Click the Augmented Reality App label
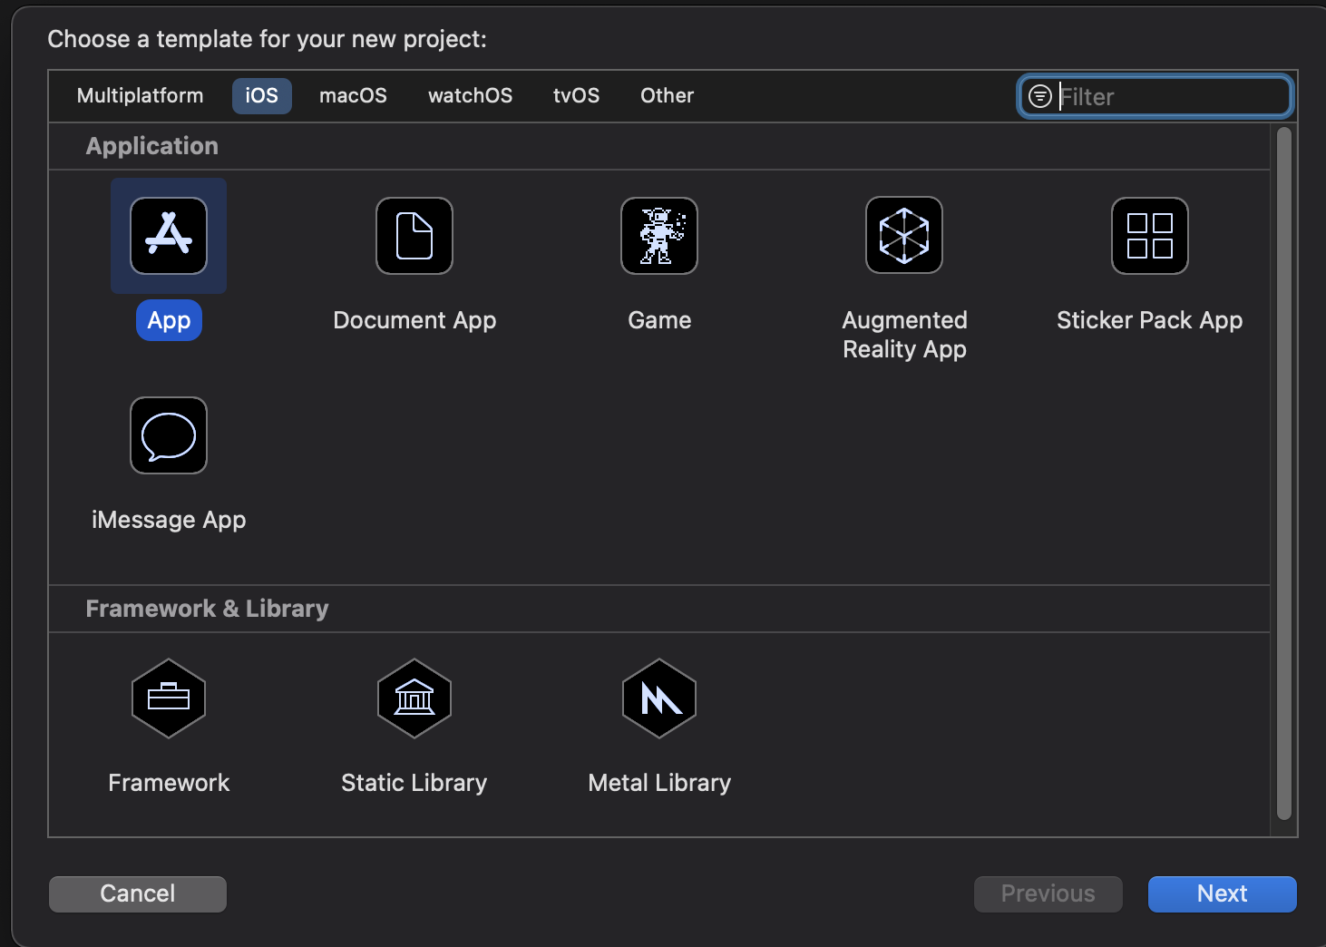The image size is (1326, 947). (x=904, y=335)
